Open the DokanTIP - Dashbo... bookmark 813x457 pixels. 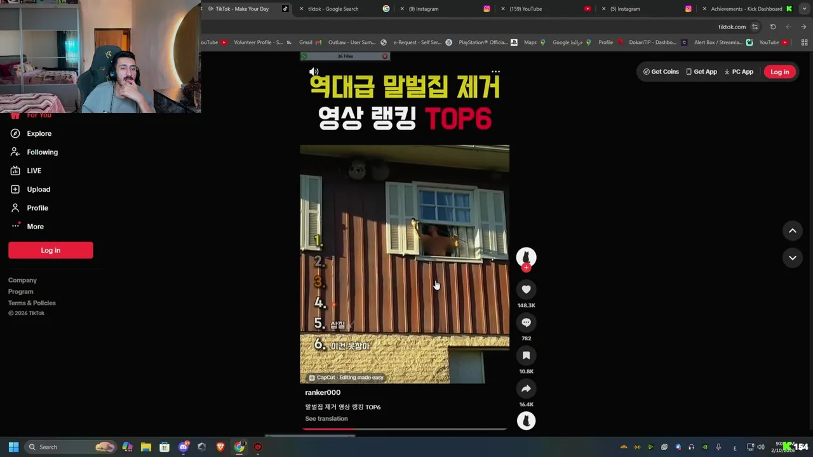657,43
